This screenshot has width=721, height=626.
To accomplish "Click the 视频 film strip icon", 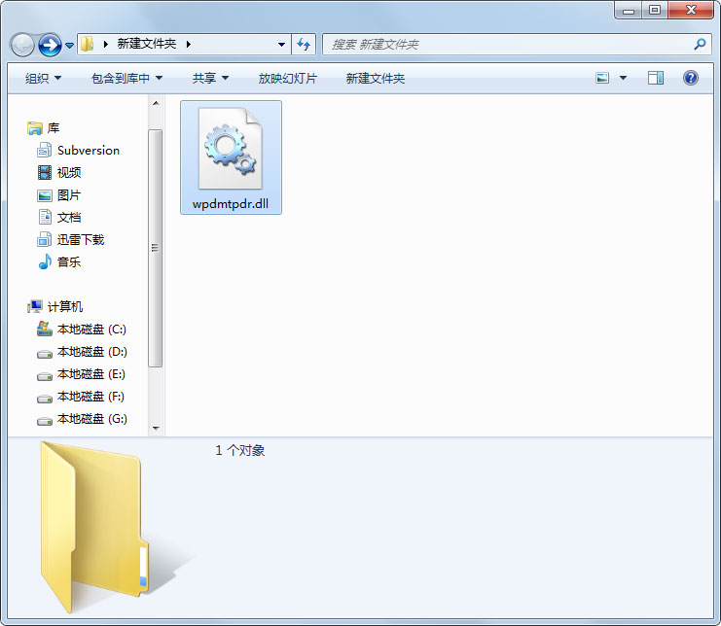I will click(44, 173).
